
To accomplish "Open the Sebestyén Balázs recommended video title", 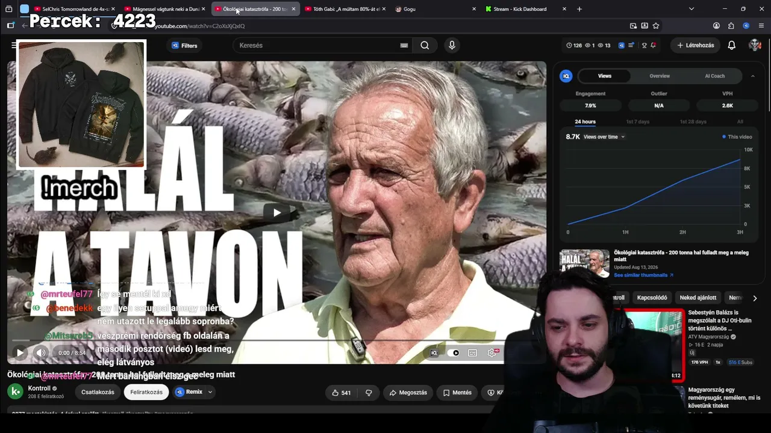I will (720, 321).
